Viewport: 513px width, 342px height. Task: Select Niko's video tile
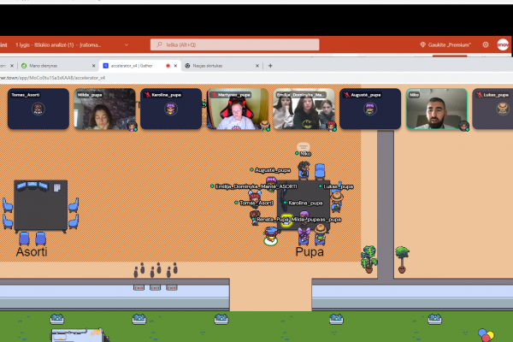[x=437, y=109]
